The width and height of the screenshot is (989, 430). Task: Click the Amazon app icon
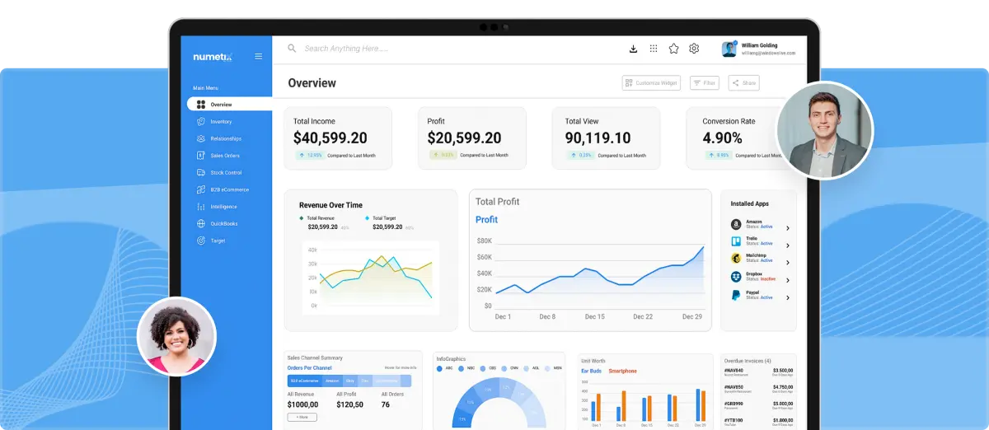point(736,225)
